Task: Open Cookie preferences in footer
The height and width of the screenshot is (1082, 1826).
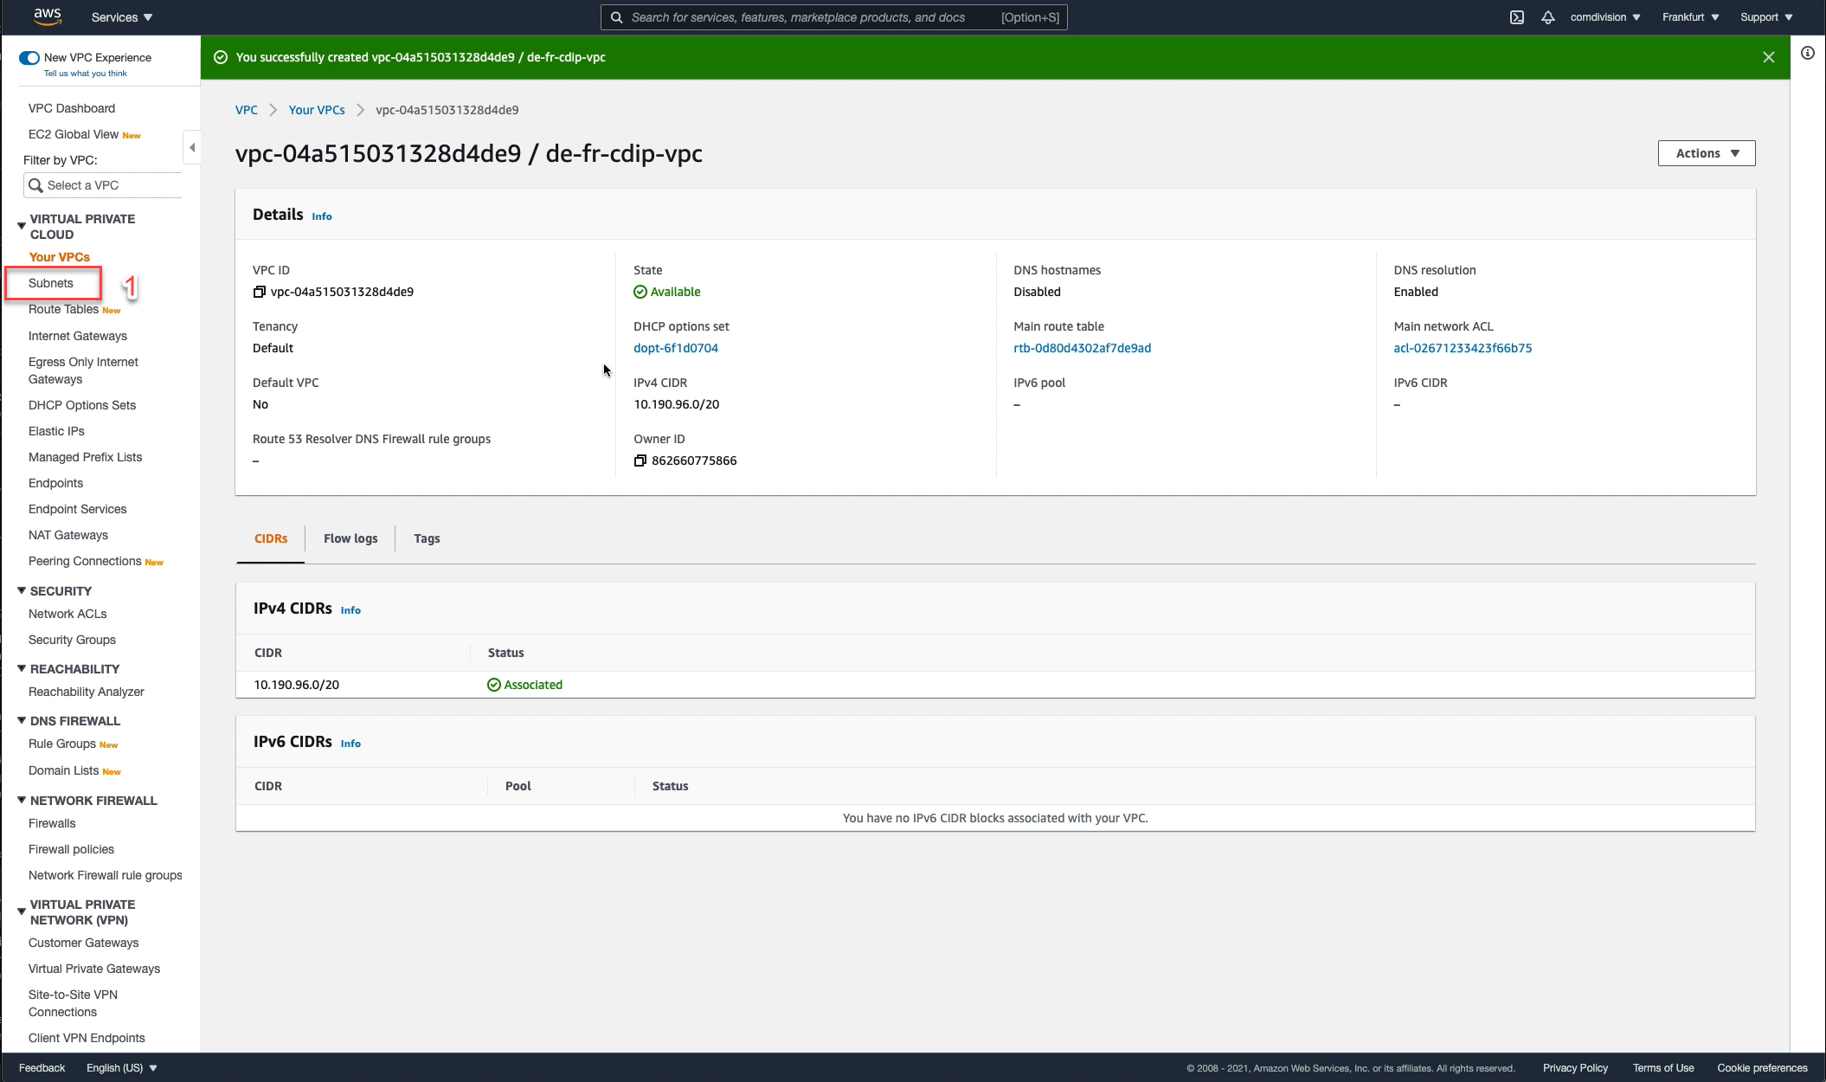Action: coord(1762,1068)
